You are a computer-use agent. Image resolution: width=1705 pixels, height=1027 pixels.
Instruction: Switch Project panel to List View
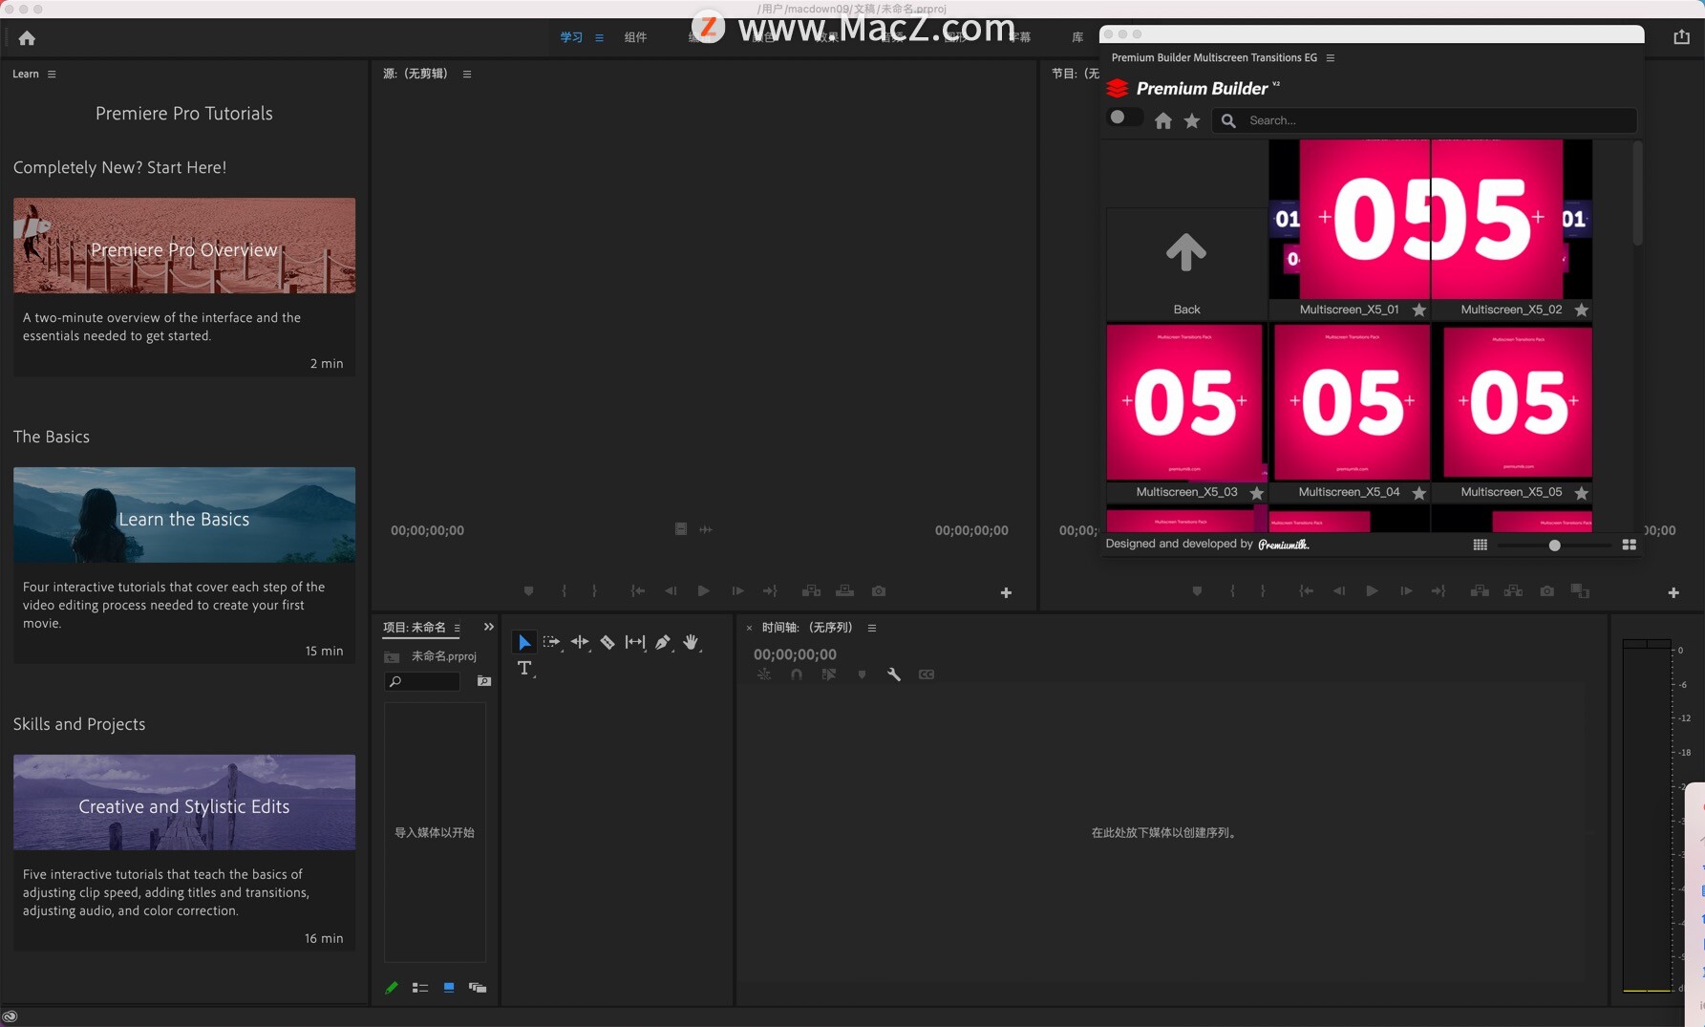point(420,988)
